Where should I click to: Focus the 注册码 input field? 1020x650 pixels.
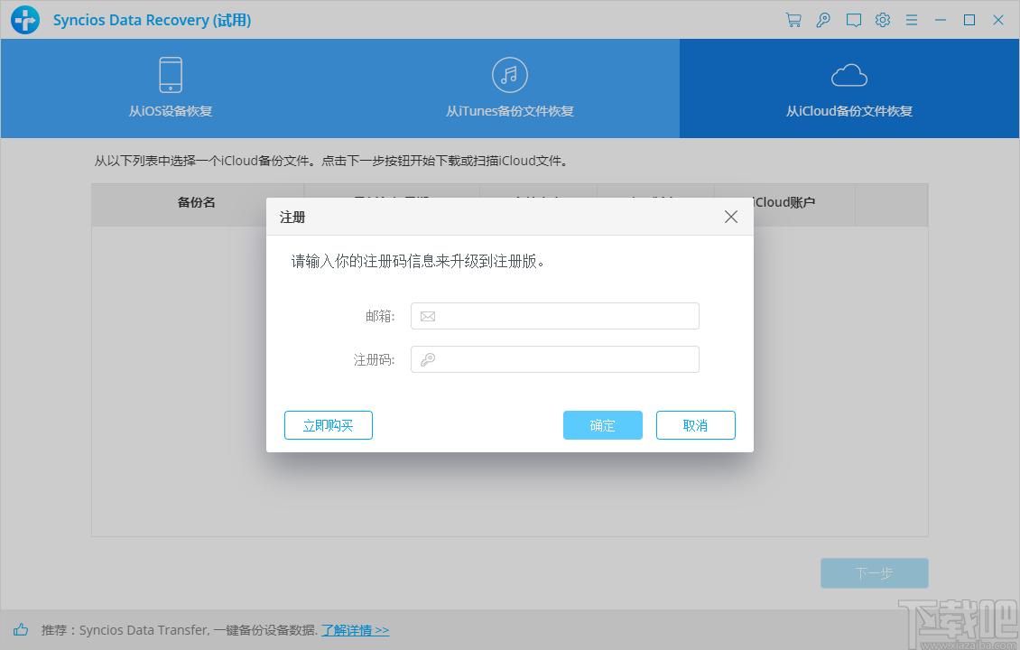point(555,359)
